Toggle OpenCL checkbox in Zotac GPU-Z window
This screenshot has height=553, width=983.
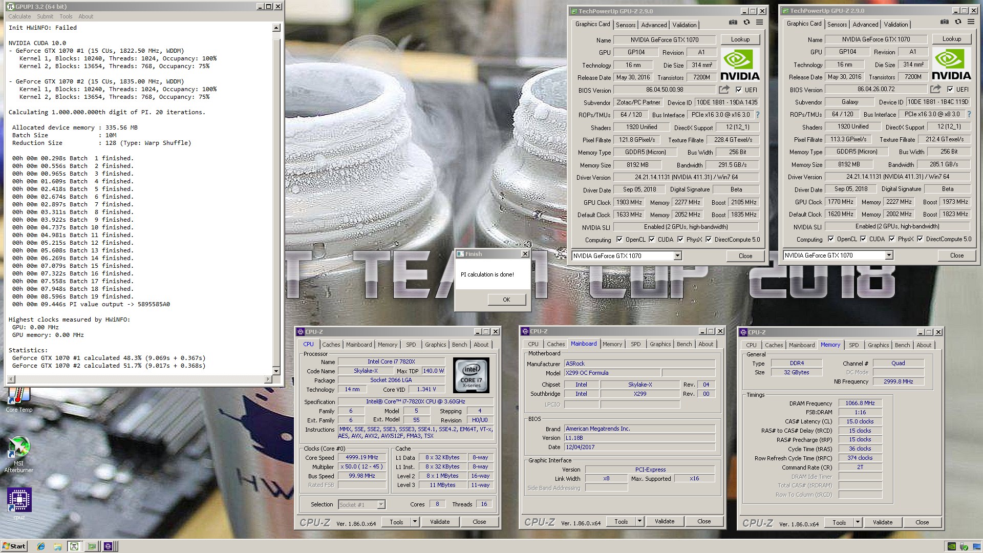pyautogui.click(x=619, y=239)
